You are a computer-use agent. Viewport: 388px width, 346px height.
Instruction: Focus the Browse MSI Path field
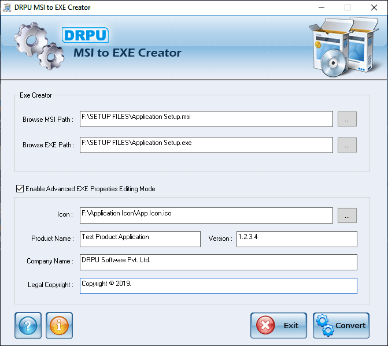tap(206, 119)
